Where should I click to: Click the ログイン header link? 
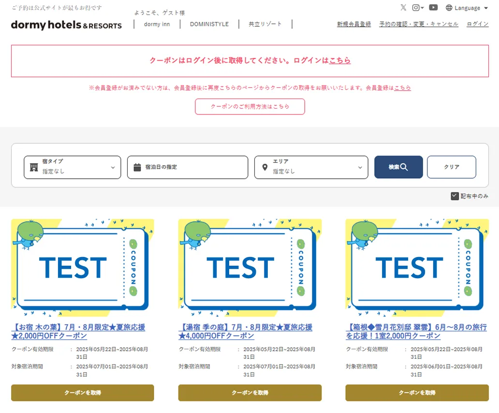tap(477, 24)
